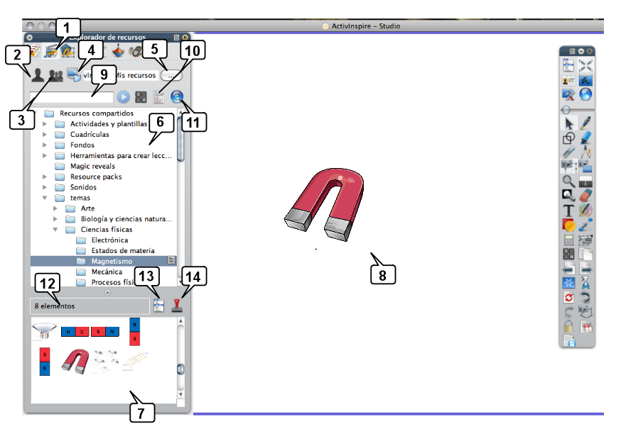Activate the Highlighter tool

click(x=585, y=138)
